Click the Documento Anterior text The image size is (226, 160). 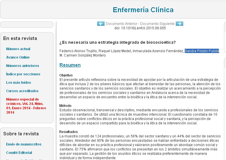click(x=122, y=24)
